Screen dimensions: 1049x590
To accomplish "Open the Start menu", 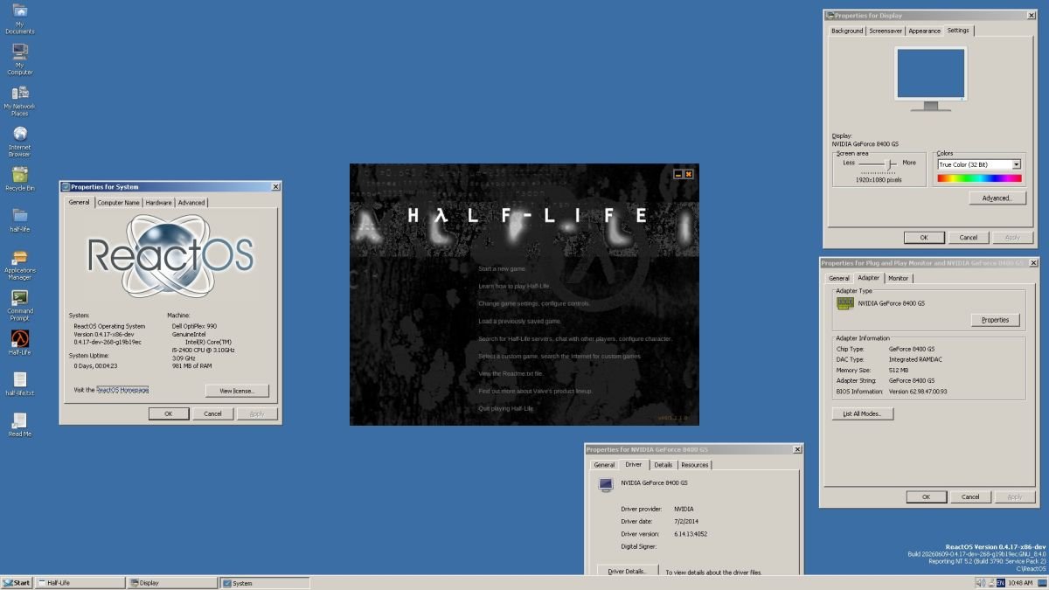I will point(17,583).
